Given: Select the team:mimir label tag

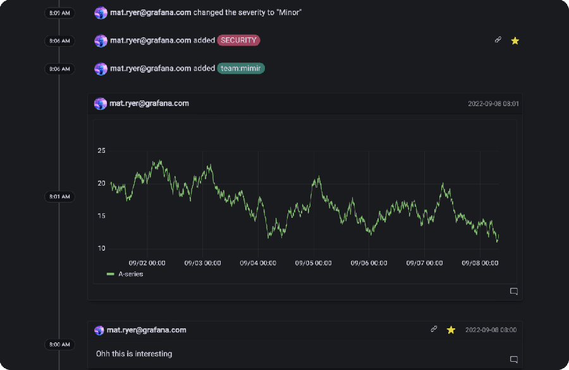Looking at the screenshot, I should pyautogui.click(x=240, y=68).
